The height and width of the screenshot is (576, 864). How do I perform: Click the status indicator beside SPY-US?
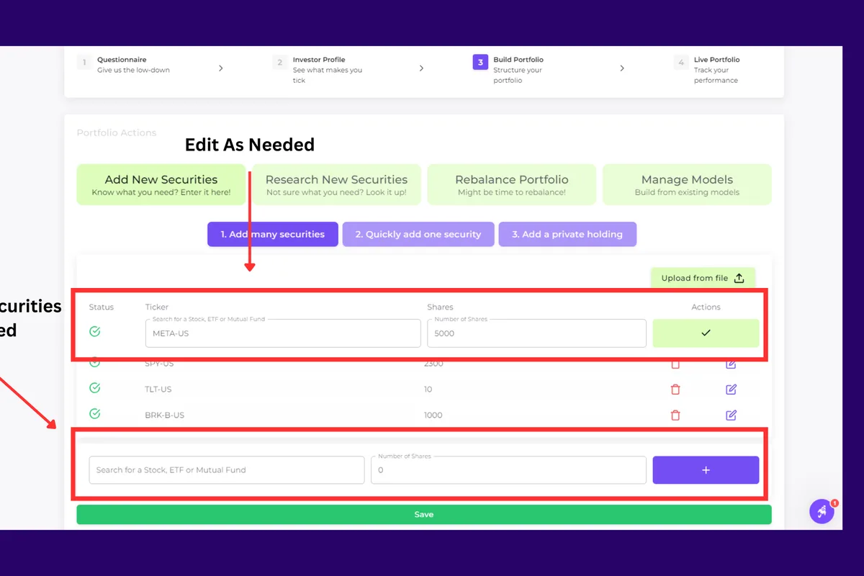click(94, 362)
